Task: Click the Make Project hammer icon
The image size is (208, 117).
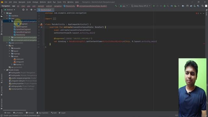Action: 116,6
